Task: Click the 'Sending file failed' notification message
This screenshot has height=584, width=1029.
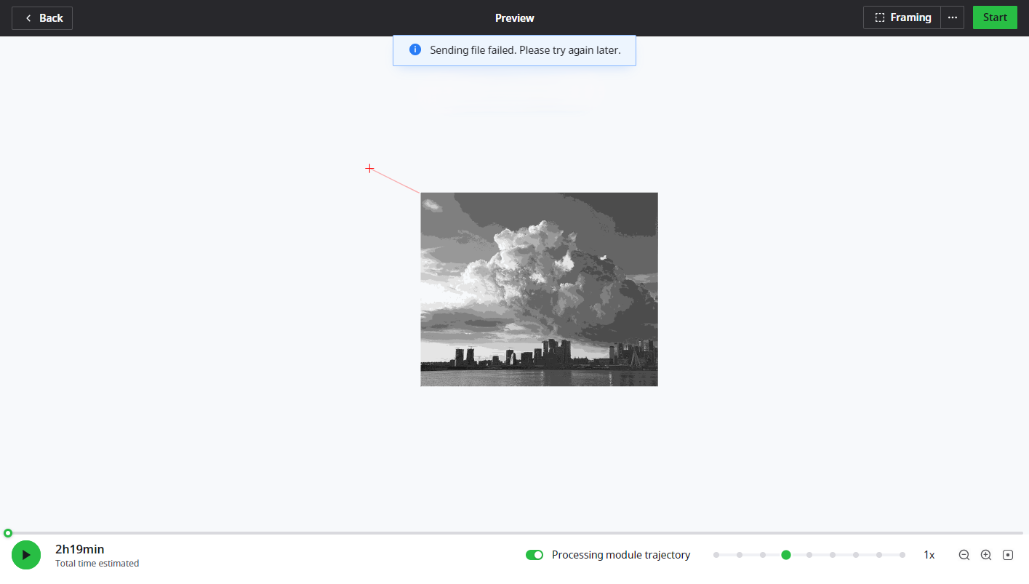Action: [525, 50]
